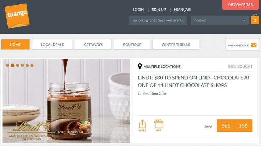Click the envelope icon beside Email Me Deals
Image resolution: width=261 pixels, height=146 pixels.
coord(254,45)
